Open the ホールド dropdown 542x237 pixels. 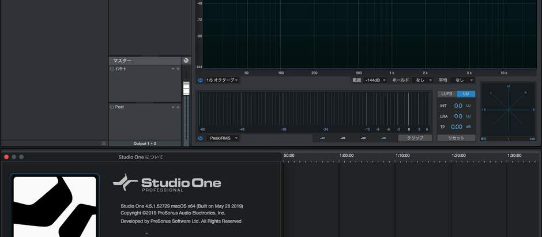click(423, 80)
